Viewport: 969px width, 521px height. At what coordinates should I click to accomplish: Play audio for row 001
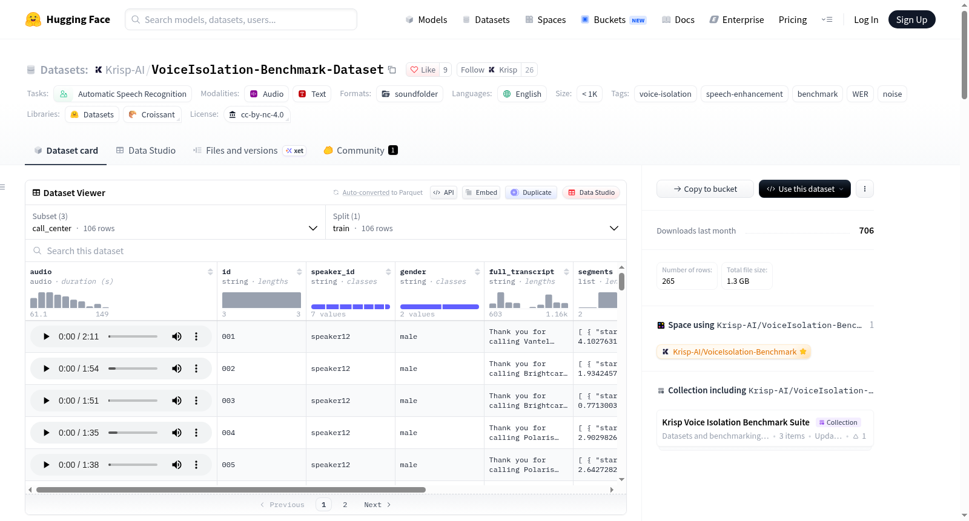(x=46, y=336)
